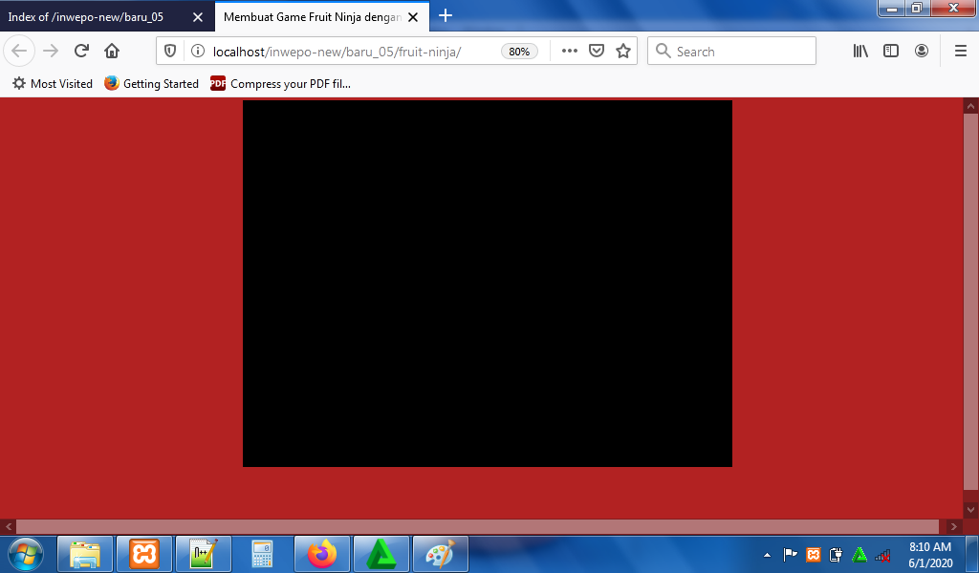
Task: Open the Firefox home page
Action: click(112, 52)
